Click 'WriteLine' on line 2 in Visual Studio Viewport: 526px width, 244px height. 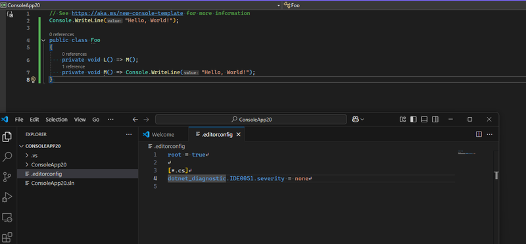point(88,21)
